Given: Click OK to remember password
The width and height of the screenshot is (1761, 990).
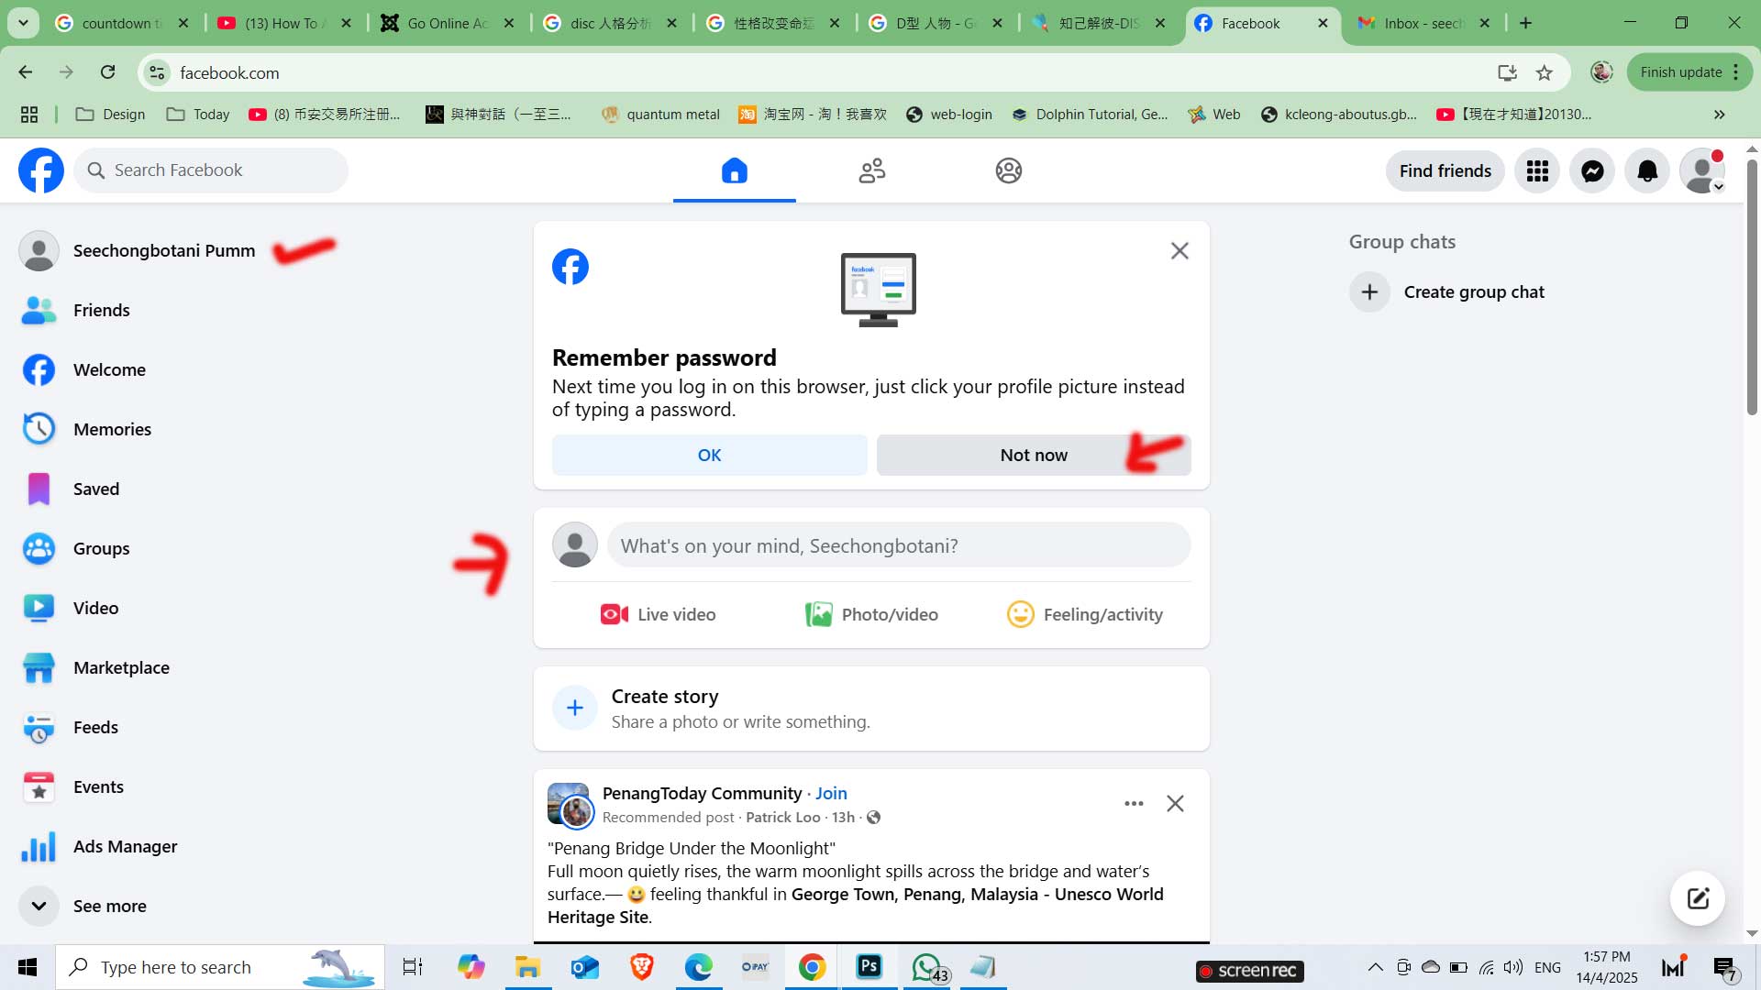Looking at the screenshot, I should point(709,455).
